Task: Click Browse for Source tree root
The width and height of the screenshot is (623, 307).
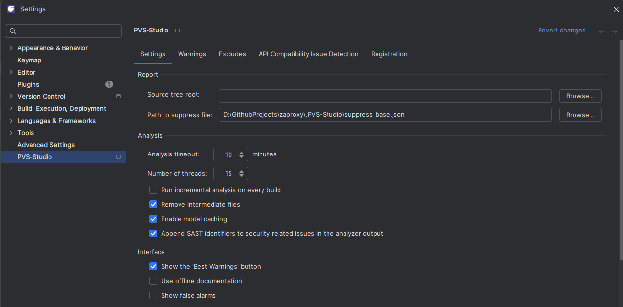Action: point(580,96)
